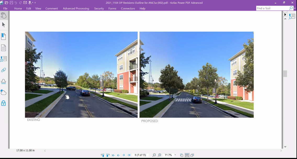The image size is (297, 159).
Task: Open the Attachments paperclip panel
Action: click(4, 70)
